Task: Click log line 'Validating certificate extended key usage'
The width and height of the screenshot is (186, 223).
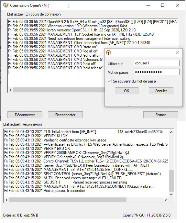Action: tap(55, 140)
